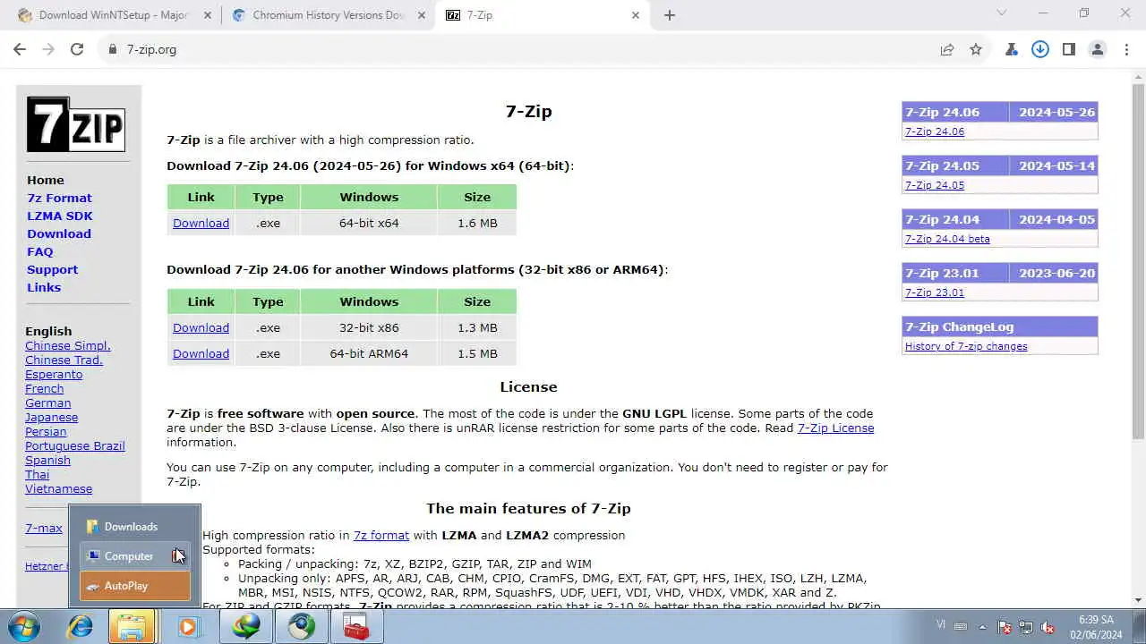Viewport: 1146px width, 644px height.
Task: Open the 7-Zip License link
Action: [835, 428]
